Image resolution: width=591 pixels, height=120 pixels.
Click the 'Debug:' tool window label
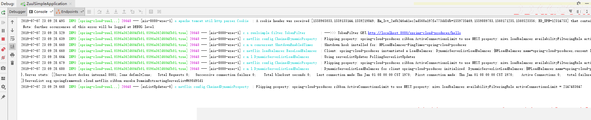tap(8, 4)
